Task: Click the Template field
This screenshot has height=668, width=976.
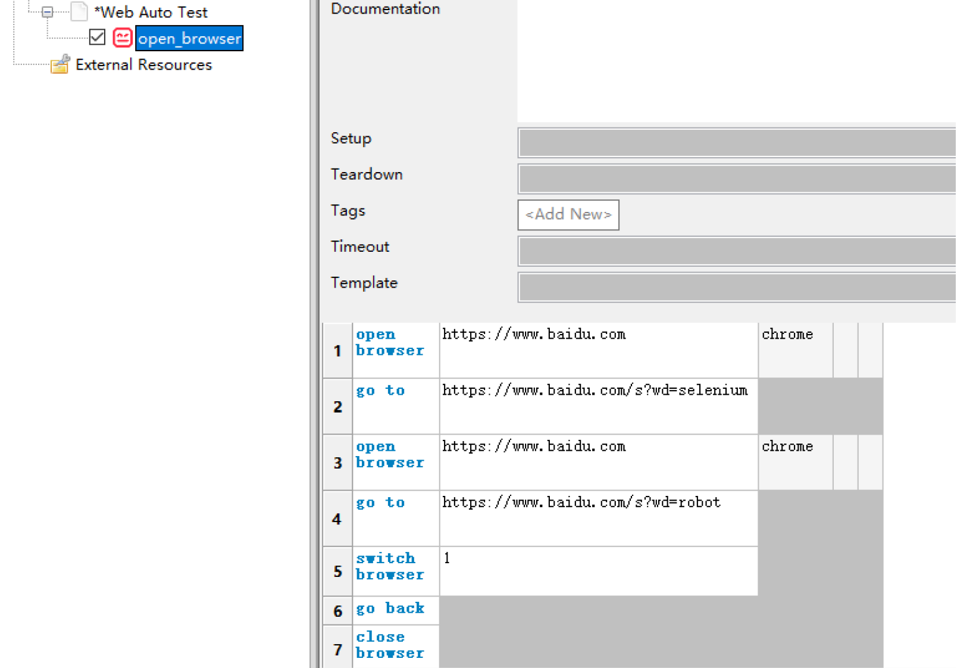Action: click(x=737, y=287)
